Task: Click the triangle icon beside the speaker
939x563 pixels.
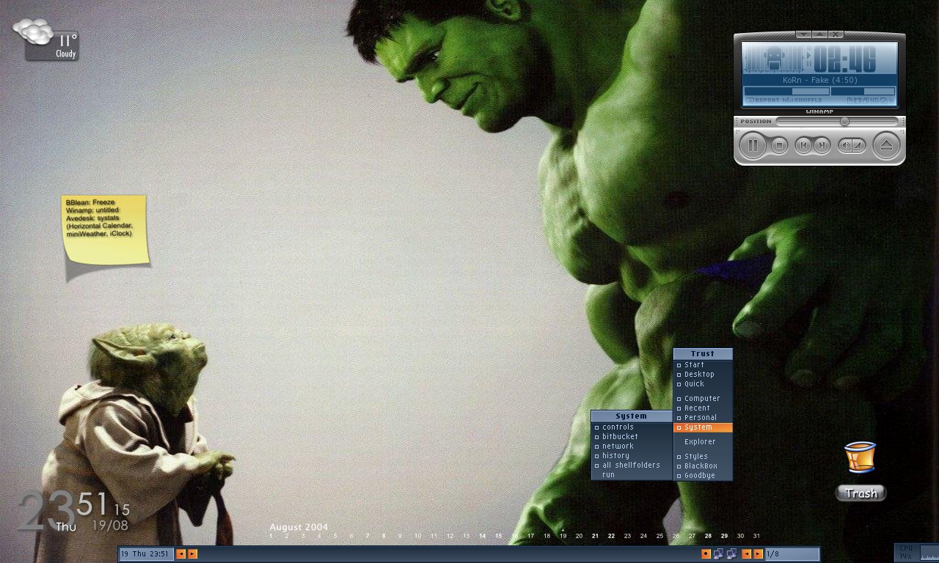Action: [x=858, y=146]
